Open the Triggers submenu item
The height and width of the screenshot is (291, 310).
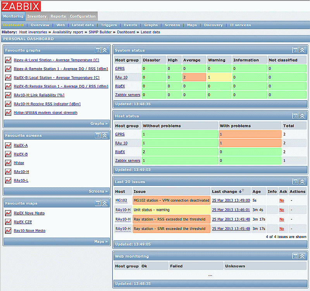coord(109,25)
